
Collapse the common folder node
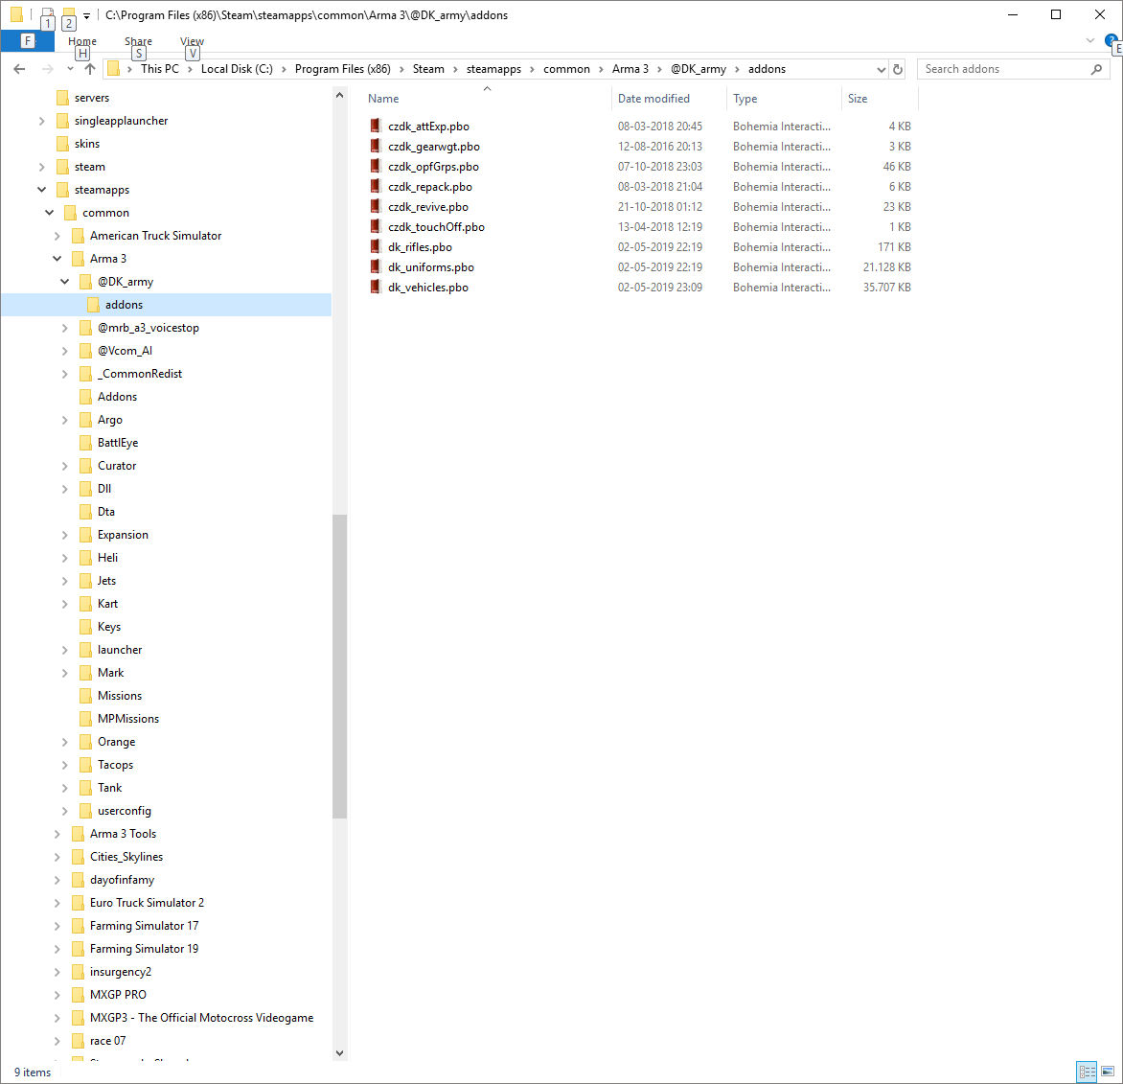click(50, 213)
